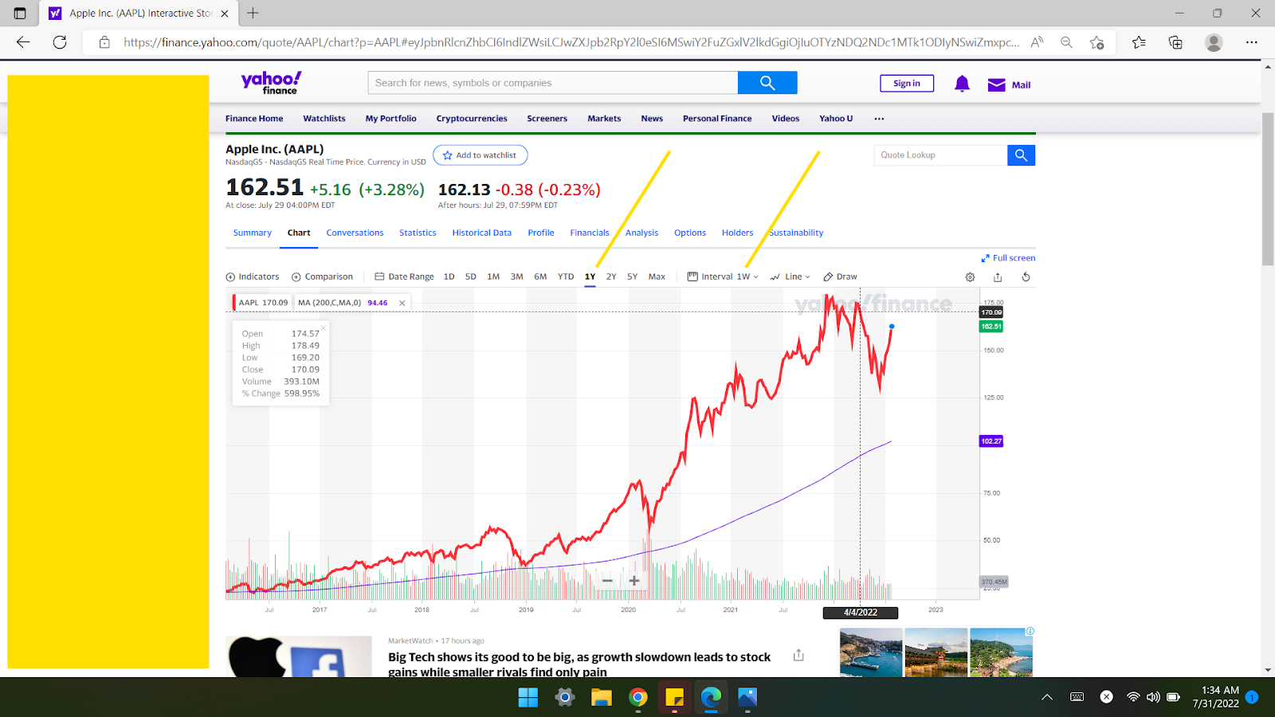
Task: Click the blue search magnifier button
Action: tap(767, 83)
